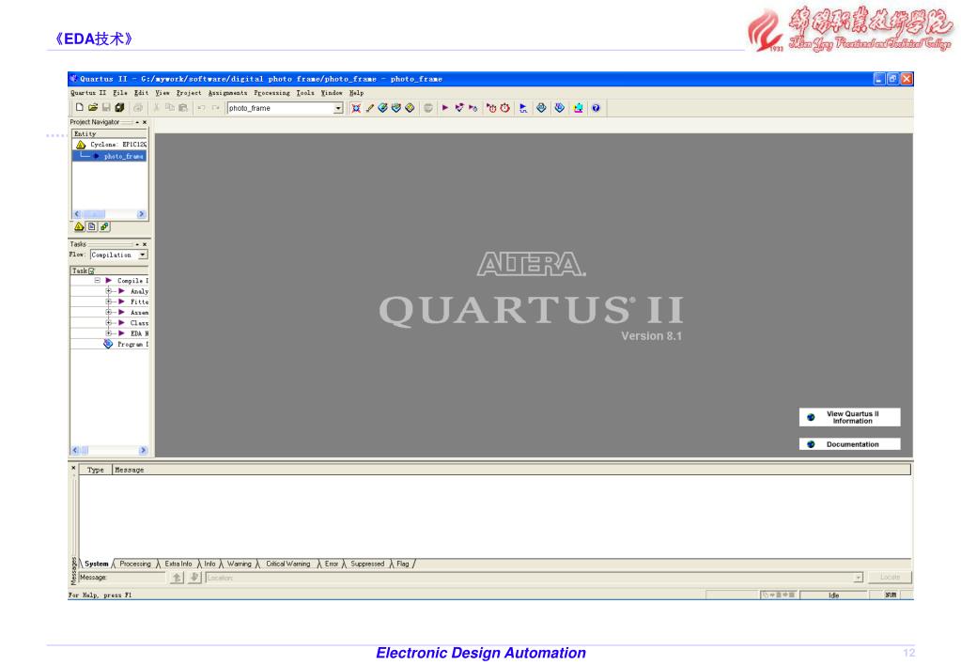
Task: Start Simulation with the blue waveform icon
Action: tap(523, 108)
